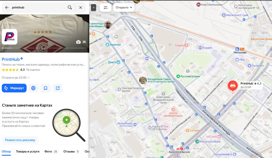
Task: Open the 16 оценок ratings link
Action: [x=33, y=70]
